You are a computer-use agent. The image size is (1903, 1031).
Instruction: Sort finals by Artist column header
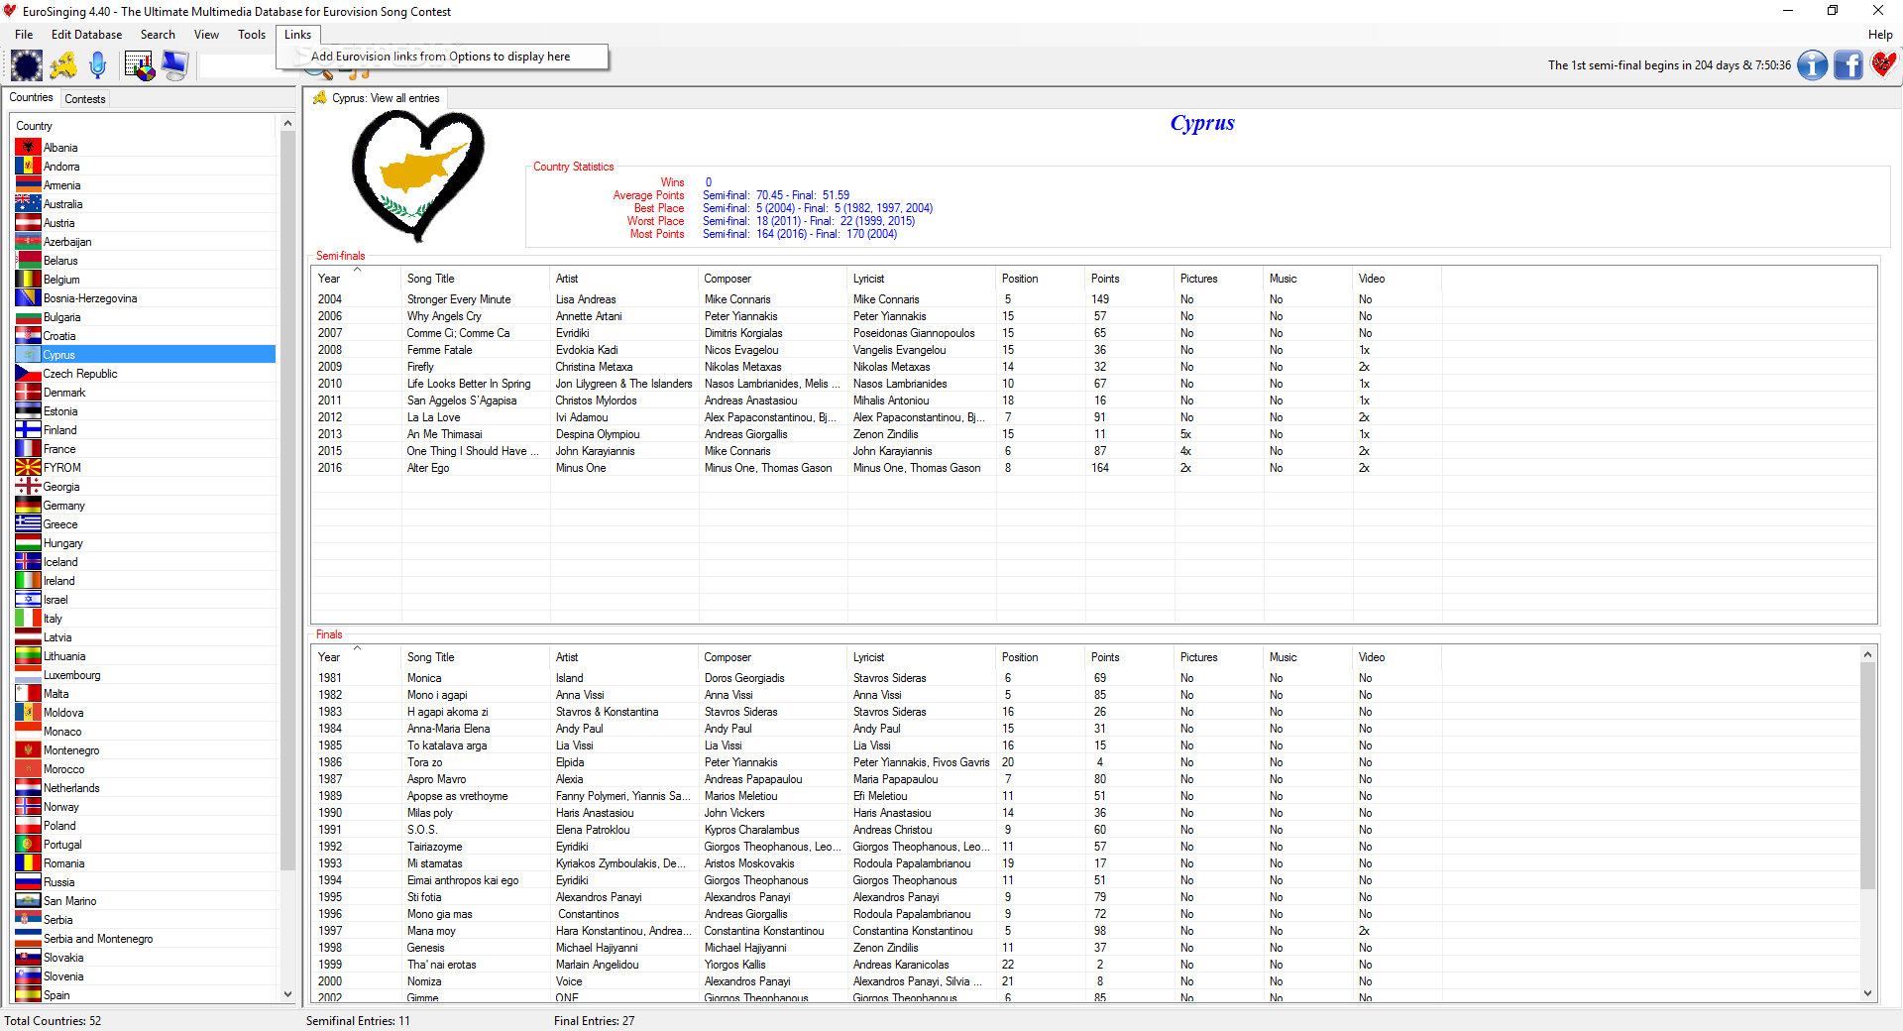(x=623, y=657)
